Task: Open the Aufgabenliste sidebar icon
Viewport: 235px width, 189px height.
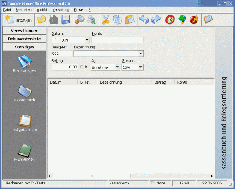Action: pos(24,123)
